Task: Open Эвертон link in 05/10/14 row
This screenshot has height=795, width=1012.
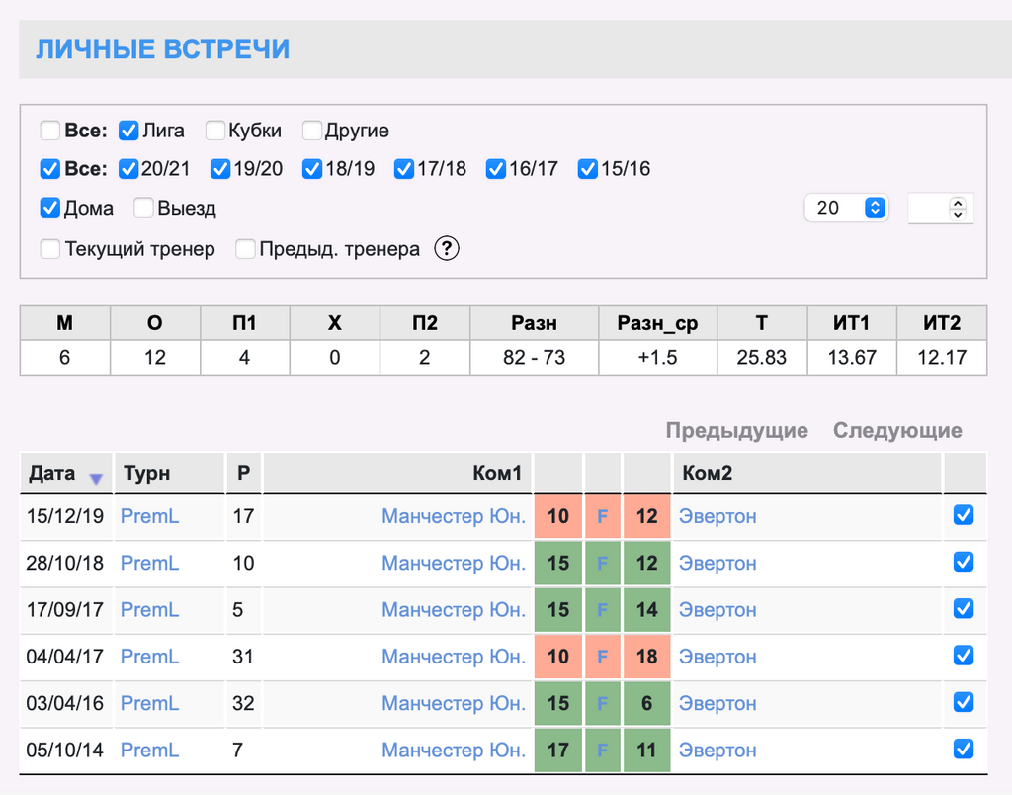Action: pos(717,751)
